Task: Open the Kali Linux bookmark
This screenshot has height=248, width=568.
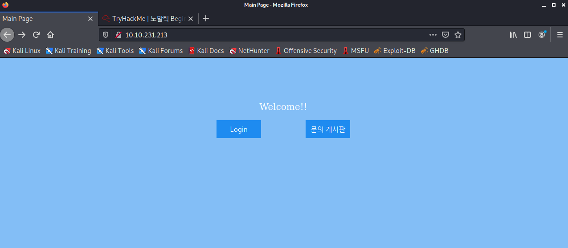Action: pos(22,51)
